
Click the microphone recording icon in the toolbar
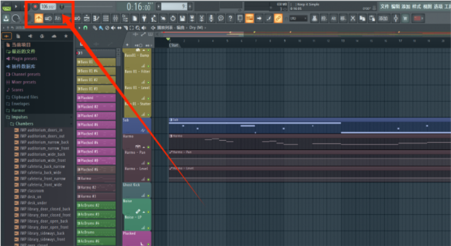211,19
